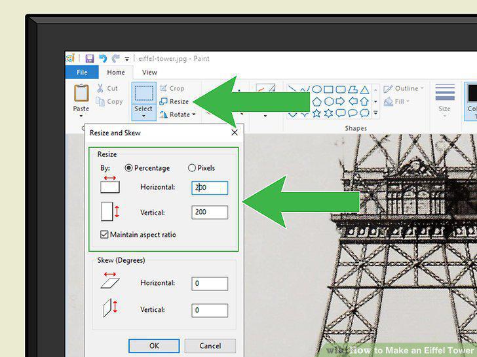The width and height of the screenshot is (477, 357).
Task: Click the 'Resize and Skew' dialog title
Action: (115, 133)
